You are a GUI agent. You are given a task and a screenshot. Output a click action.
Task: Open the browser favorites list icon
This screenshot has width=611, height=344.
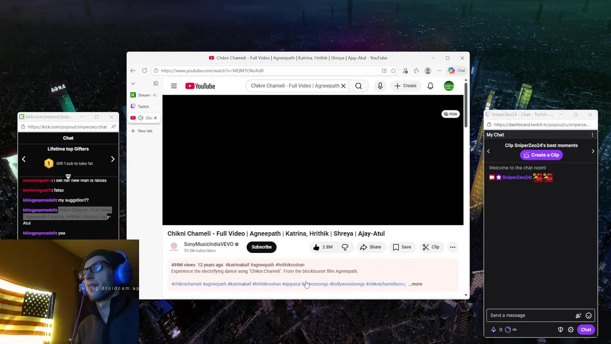pyautogui.click(x=416, y=71)
